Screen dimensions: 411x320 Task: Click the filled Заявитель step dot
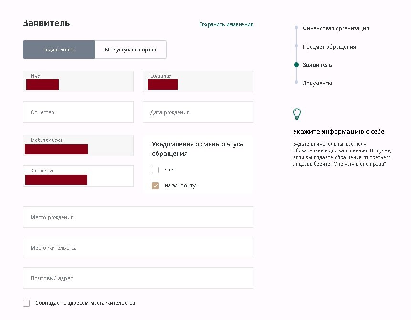[x=296, y=65]
